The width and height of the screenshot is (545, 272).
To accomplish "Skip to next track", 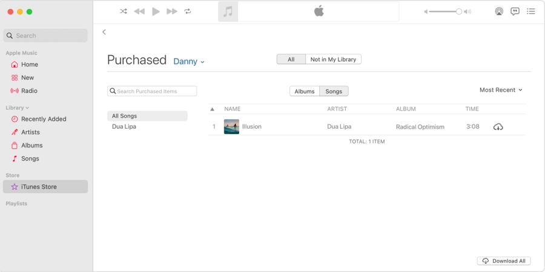I will point(172,11).
